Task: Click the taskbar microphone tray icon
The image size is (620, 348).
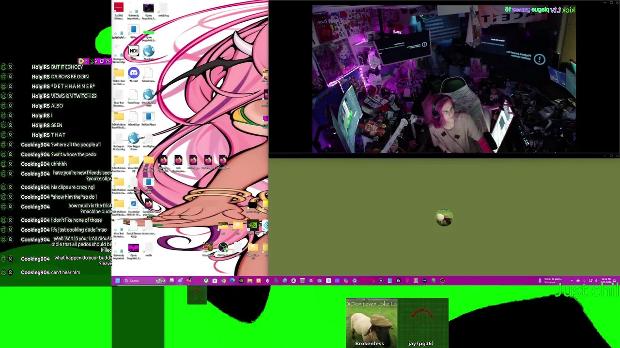Action: [x=584, y=280]
